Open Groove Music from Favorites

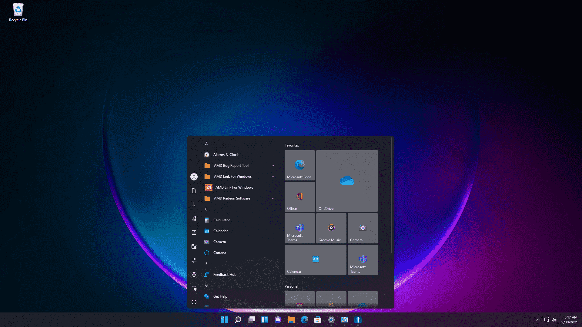pyautogui.click(x=331, y=228)
